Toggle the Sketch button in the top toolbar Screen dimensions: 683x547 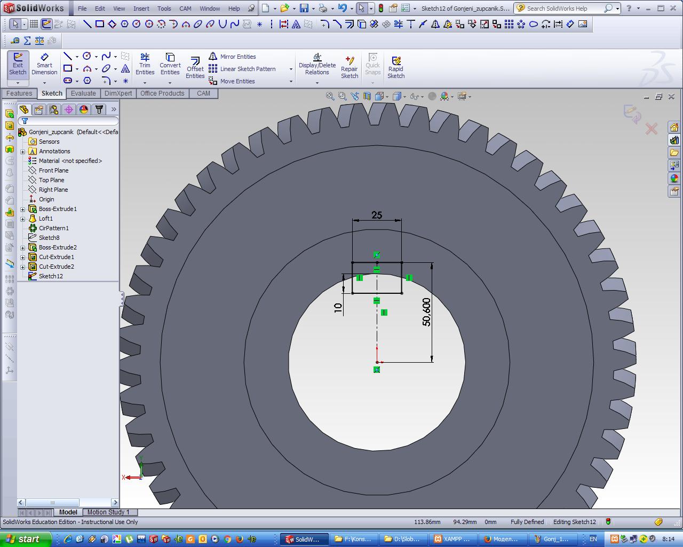point(46,24)
